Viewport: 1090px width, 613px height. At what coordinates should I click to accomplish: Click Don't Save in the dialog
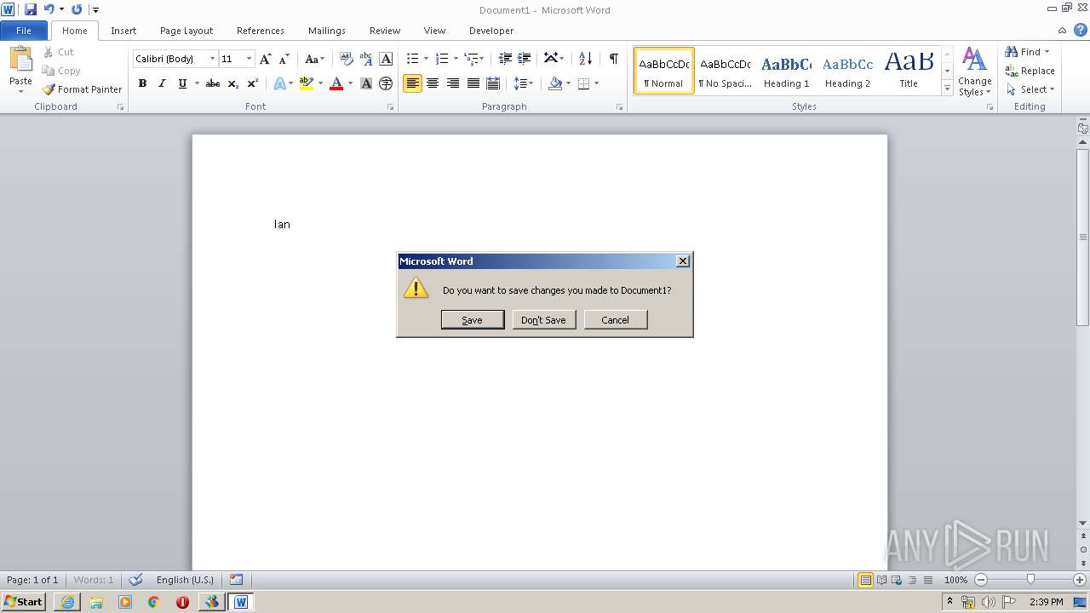544,320
